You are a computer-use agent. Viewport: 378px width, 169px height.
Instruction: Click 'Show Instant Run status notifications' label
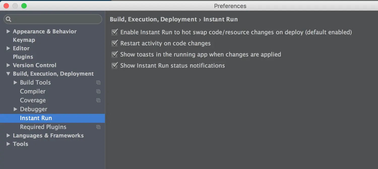pyautogui.click(x=172, y=65)
